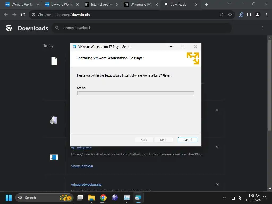Switch to first VMware Workstation tab

pos(22,5)
